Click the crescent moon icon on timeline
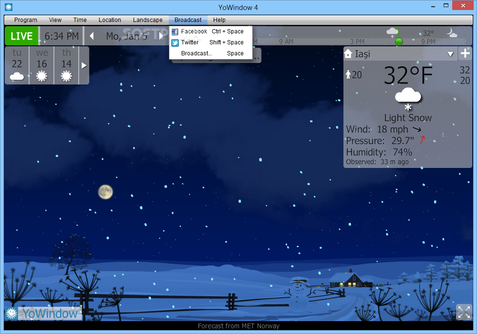This screenshot has width=477, height=334. pos(451,32)
